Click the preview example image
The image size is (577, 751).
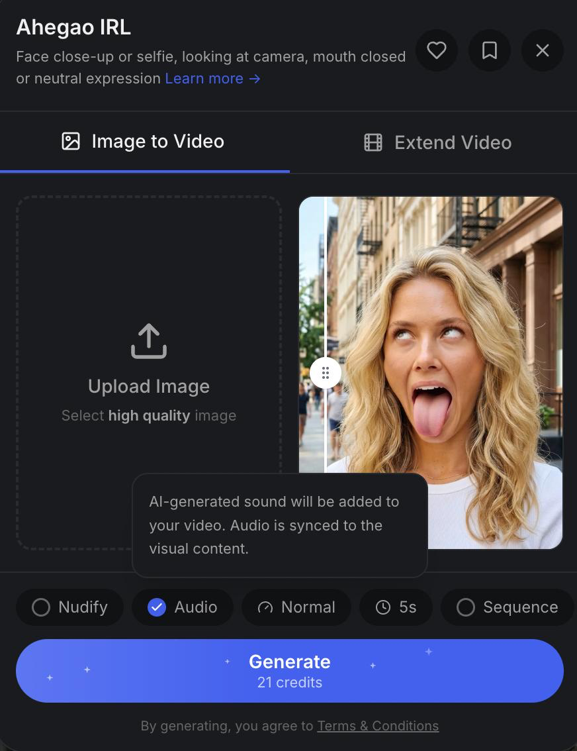pyautogui.click(x=431, y=373)
